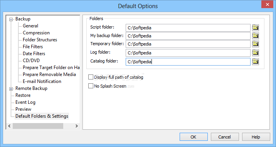Click the Cancel button
The height and width of the screenshot is (147, 276).
225,137
